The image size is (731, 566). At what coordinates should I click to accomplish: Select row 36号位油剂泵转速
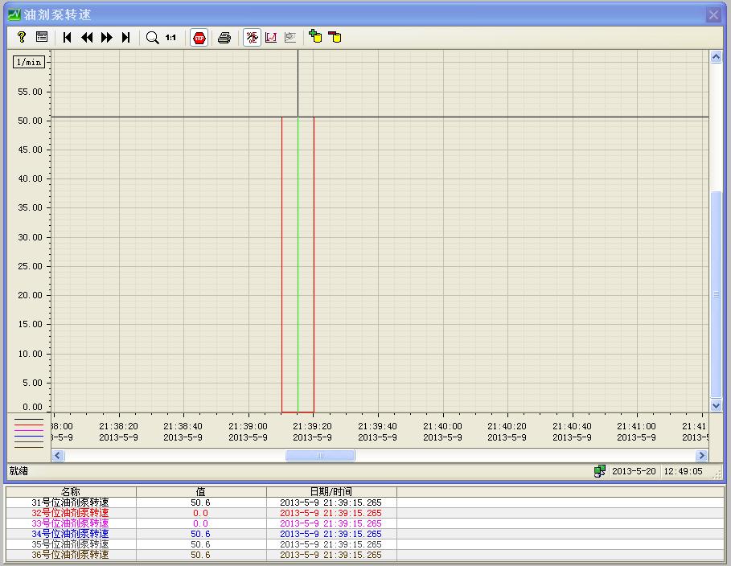364,555
